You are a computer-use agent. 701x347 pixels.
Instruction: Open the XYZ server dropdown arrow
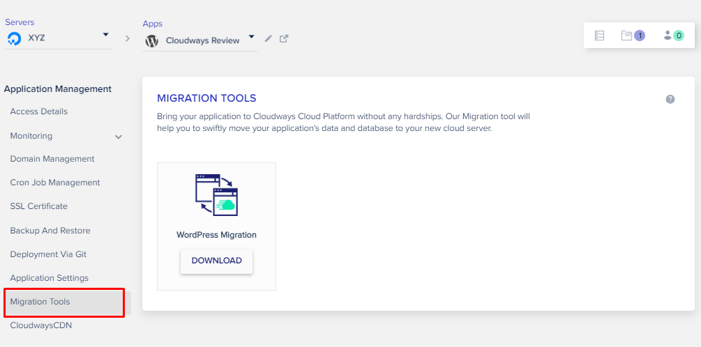(105, 34)
